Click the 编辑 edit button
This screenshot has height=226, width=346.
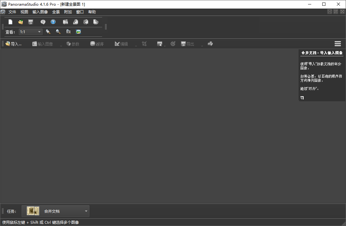[x=121, y=44]
